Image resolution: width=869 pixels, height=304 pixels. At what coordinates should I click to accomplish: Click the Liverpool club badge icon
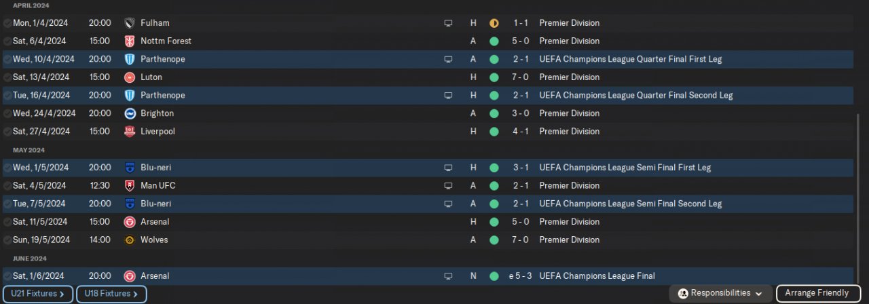coord(130,132)
